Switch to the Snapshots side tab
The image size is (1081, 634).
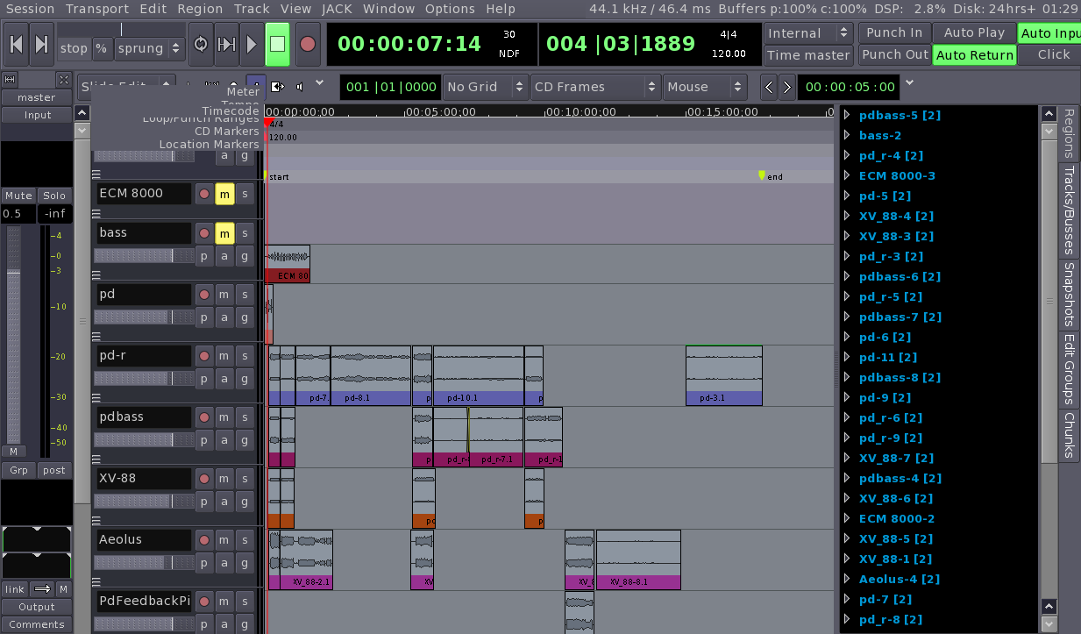click(x=1069, y=294)
